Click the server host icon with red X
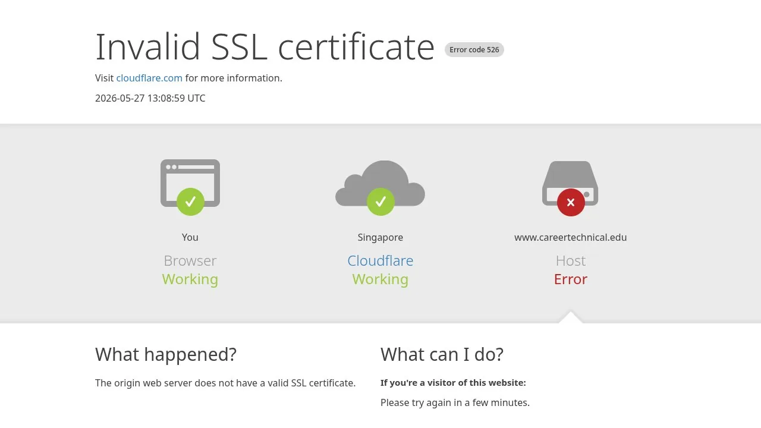The image size is (761, 428). [x=570, y=188]
